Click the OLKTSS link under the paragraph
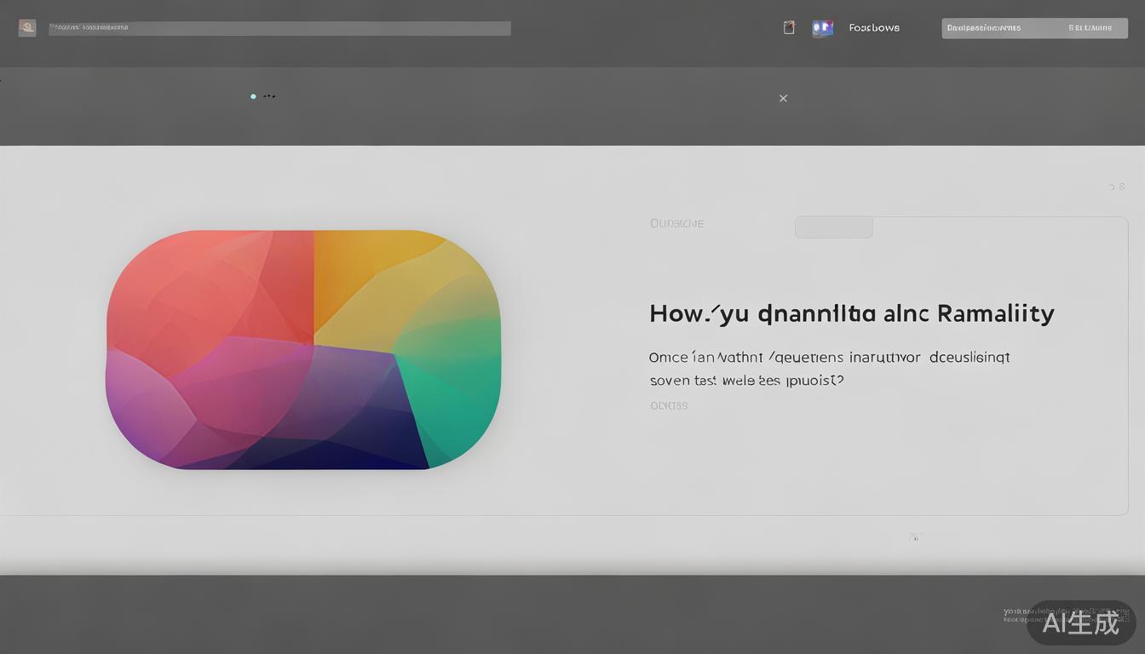Viewport: 1145px width, 654px height. click(669, 406)
